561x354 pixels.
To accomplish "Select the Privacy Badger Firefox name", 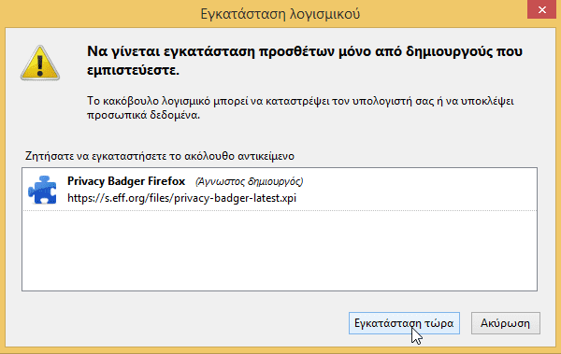I will click(x=126, y=181).
